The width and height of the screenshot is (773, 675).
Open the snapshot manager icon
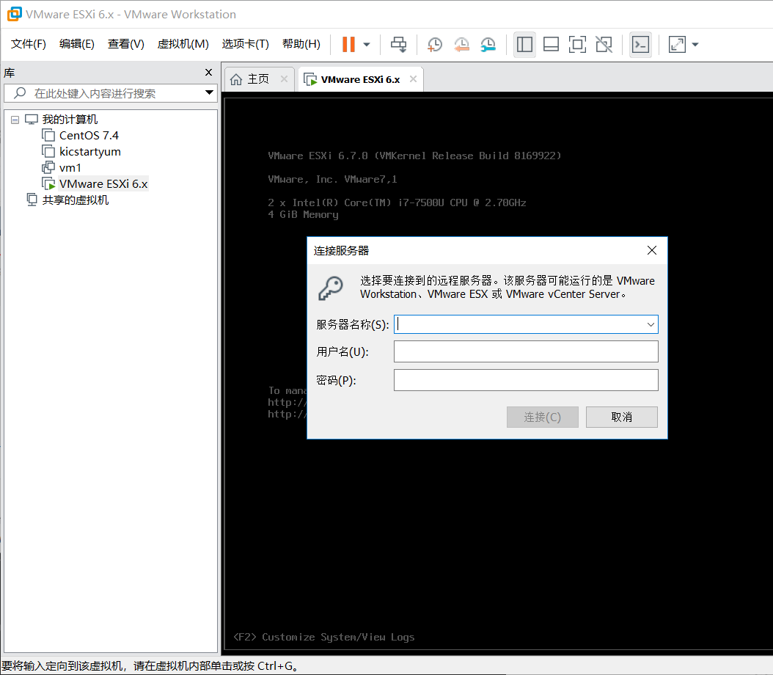click(x=488, y=44)
